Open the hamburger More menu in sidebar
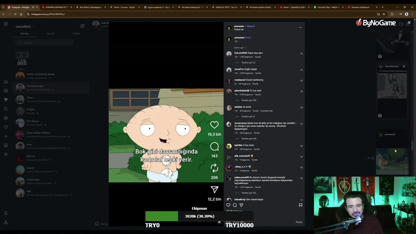 pyautogui.click(x=6, y=213)
